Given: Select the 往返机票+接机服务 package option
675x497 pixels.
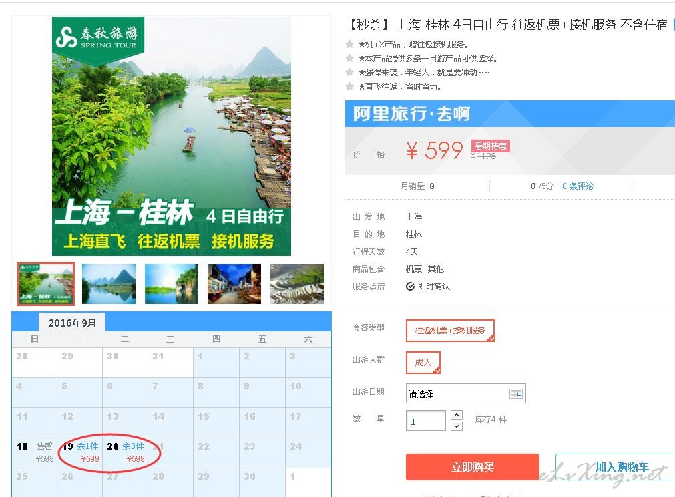Looking at the screenshot, I should pos(450,330).
